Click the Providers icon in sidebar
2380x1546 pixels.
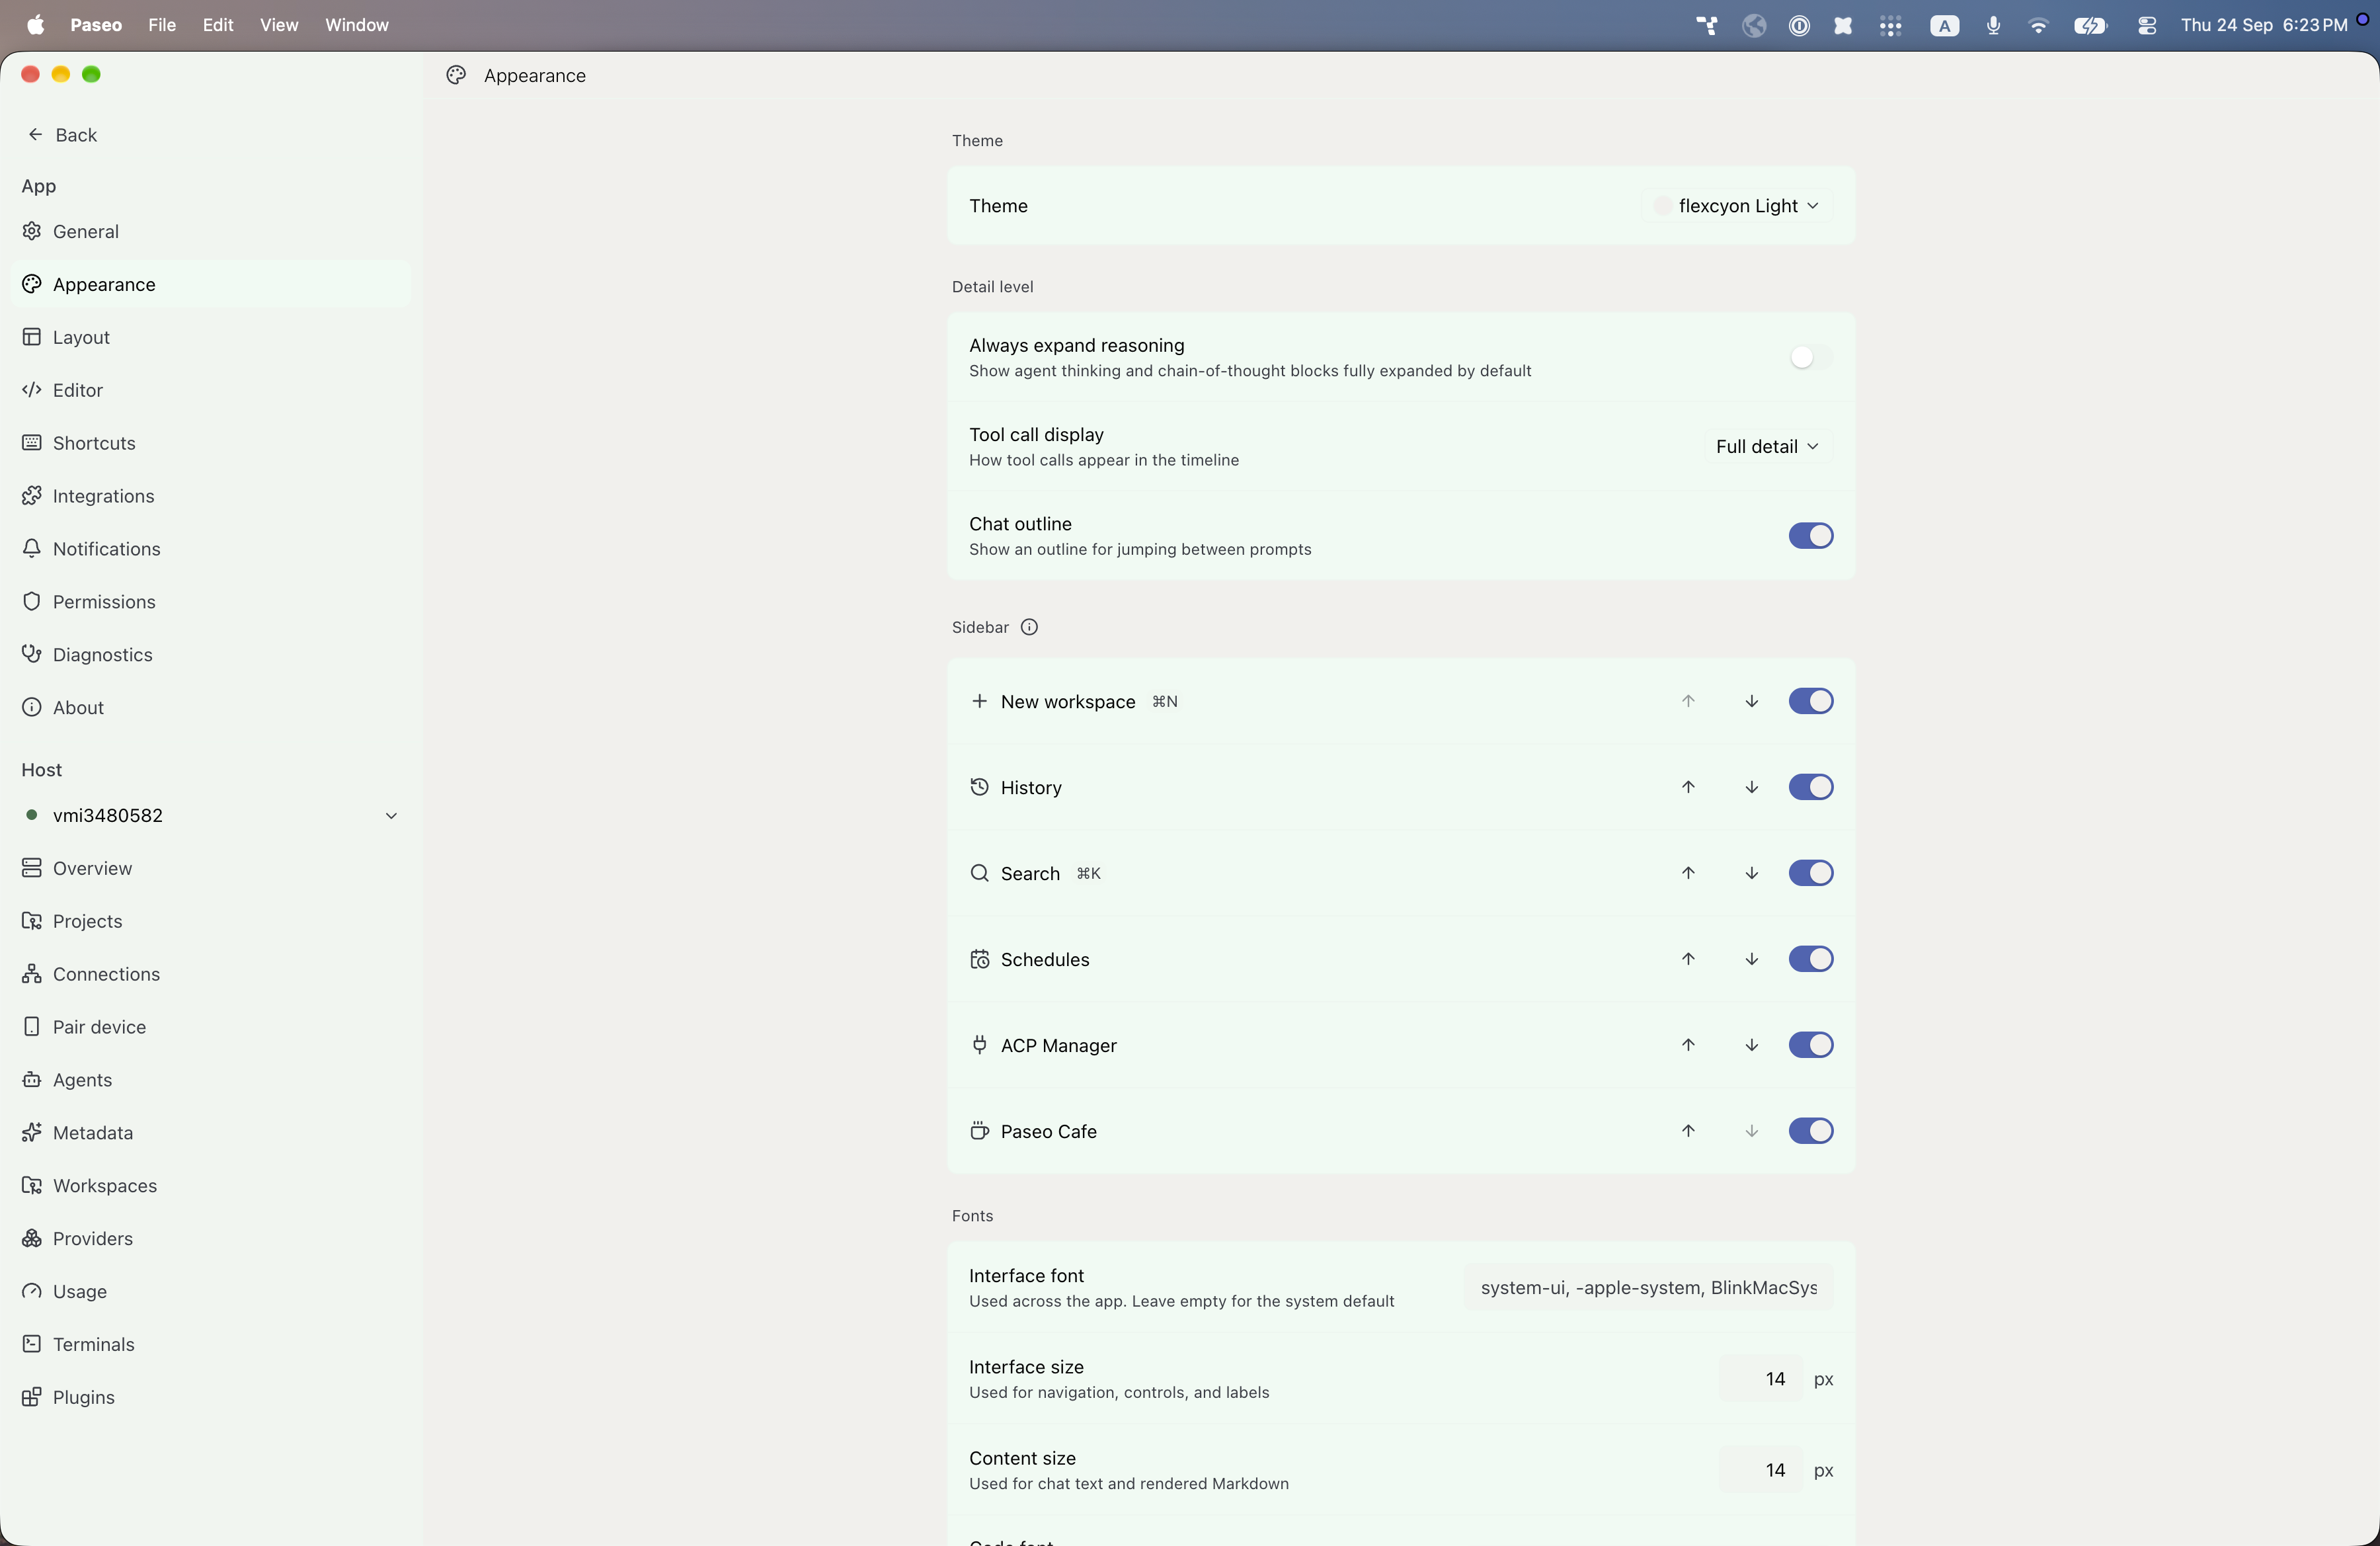click(32, 1238)
